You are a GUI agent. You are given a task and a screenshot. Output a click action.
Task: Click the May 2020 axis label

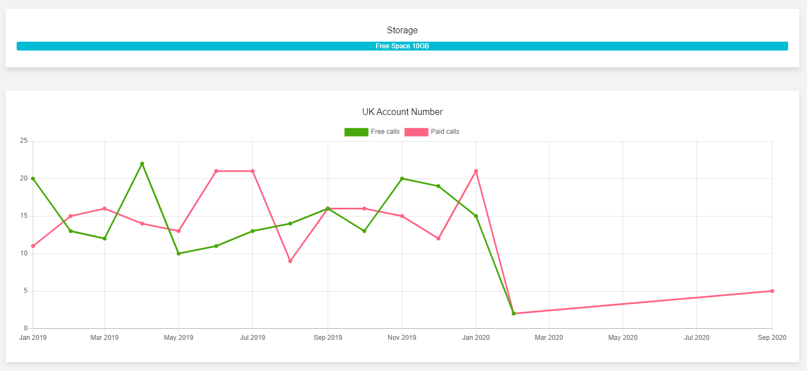(623, 338)
